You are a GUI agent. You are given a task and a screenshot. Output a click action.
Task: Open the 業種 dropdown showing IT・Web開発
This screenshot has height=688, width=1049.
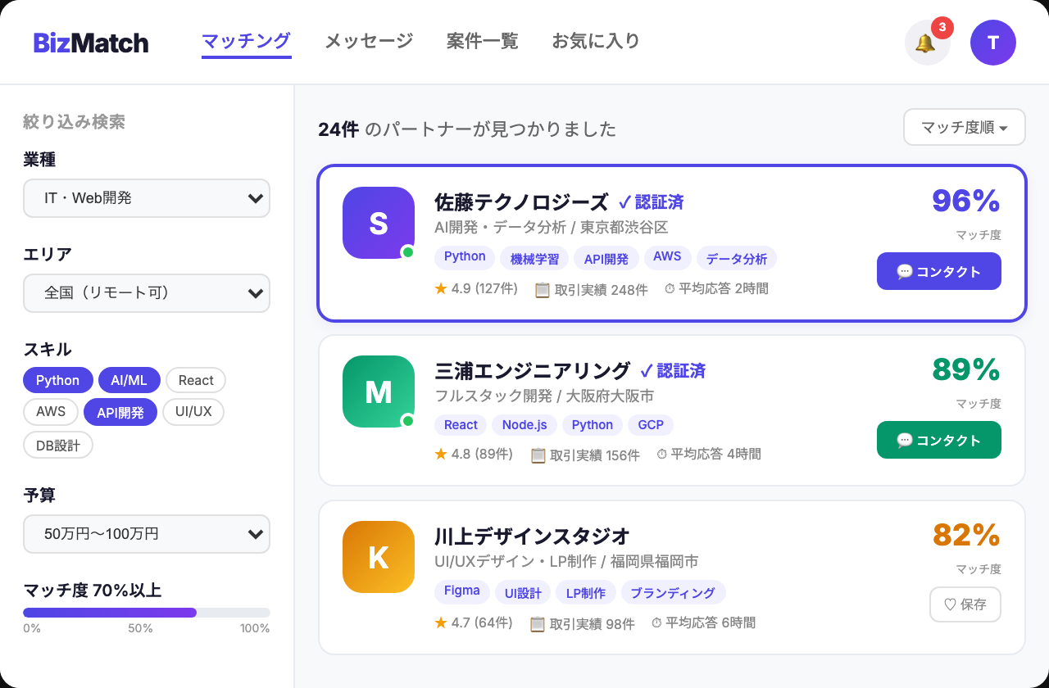147,198
